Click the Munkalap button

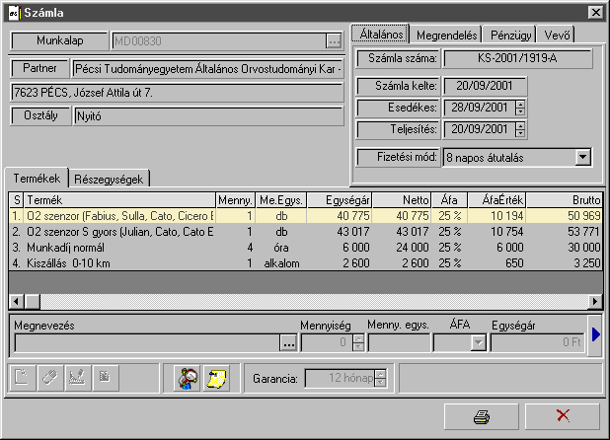pos(59,40)
